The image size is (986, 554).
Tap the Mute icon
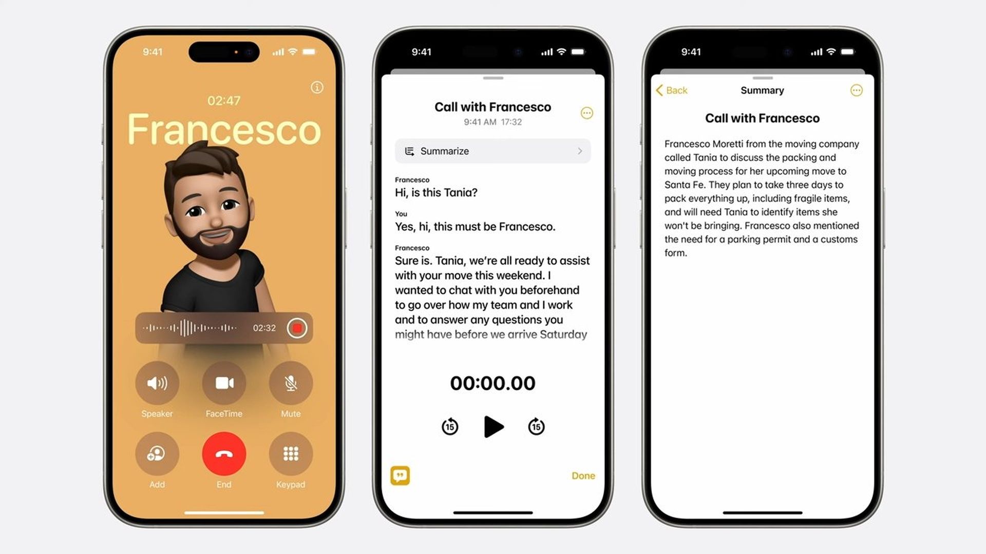click(290, 383)
